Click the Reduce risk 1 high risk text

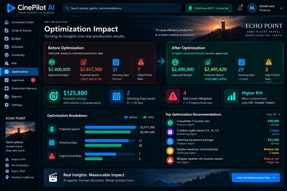tap(271, 160)
